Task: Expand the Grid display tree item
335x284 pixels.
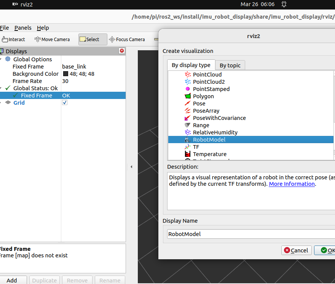Action: [x=1, y=102]
